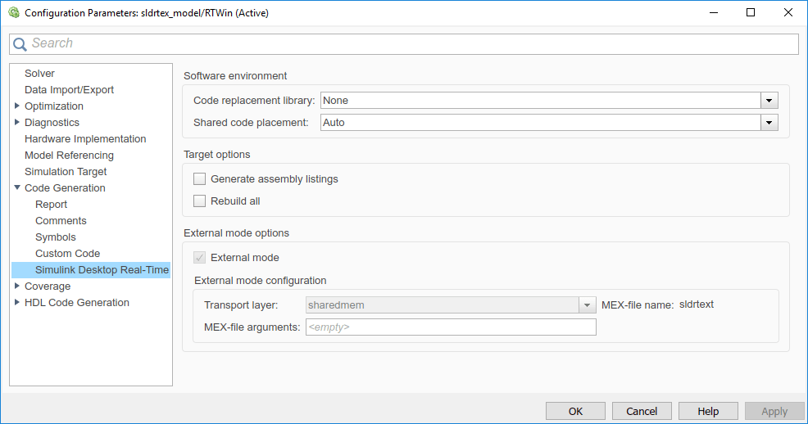Expand the Optimization tree node
This screenshot has height=424, width=808.
(17, 106)
